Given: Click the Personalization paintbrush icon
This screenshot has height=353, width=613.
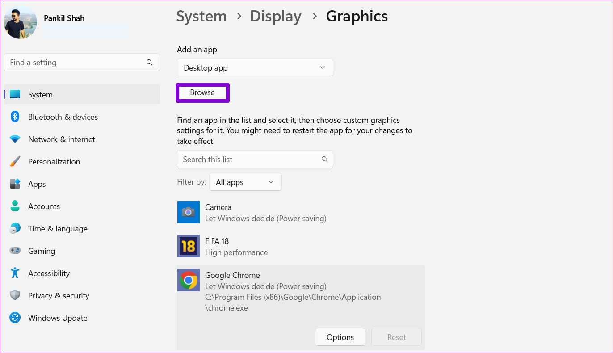Looking at the screenshot, I should (15, 162).
